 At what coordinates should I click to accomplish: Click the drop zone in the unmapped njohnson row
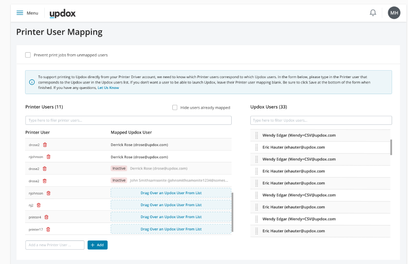[171, 193]
